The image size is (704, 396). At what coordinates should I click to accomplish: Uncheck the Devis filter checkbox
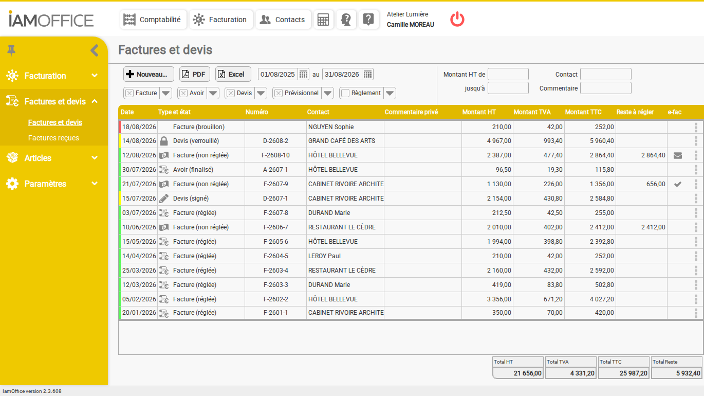231,93
